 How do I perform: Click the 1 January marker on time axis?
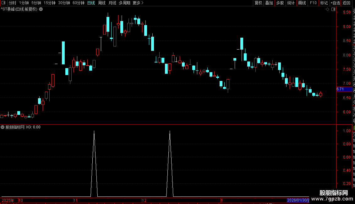tap(222, 200)
